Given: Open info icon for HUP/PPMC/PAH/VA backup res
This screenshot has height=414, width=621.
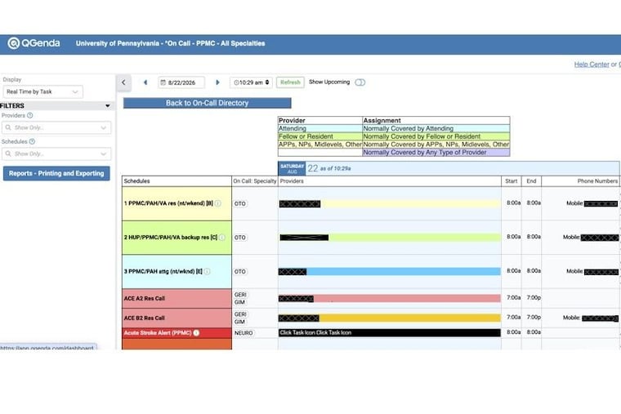Looking at the screenshot, I should tap(221, 238).
